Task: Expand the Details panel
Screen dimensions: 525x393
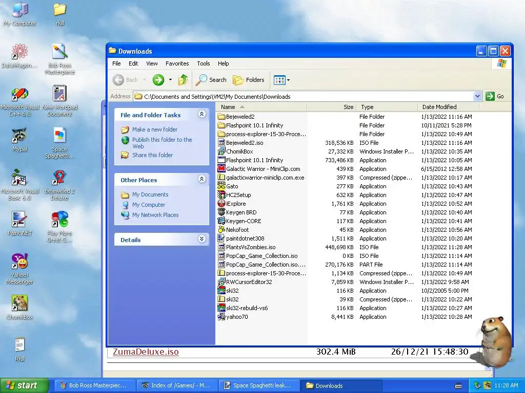Action: tap(201, 239)
